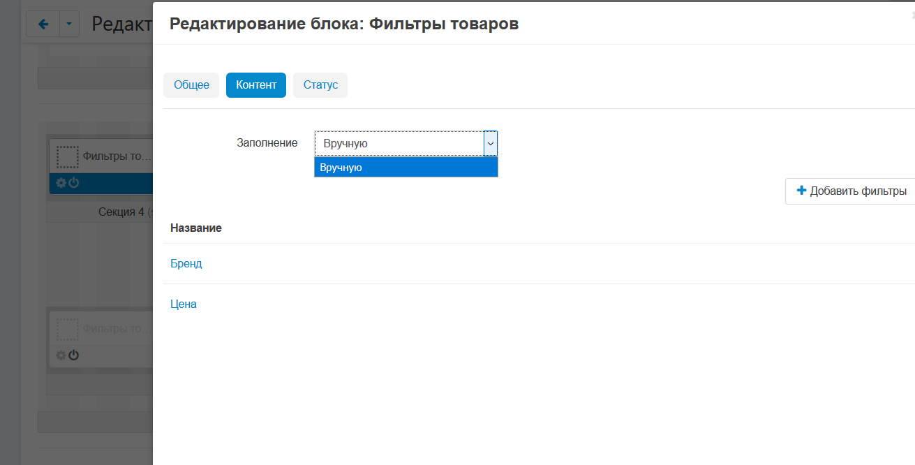Select the Контент tab
This screenshot has height=465, width=915.
(256, 85)
